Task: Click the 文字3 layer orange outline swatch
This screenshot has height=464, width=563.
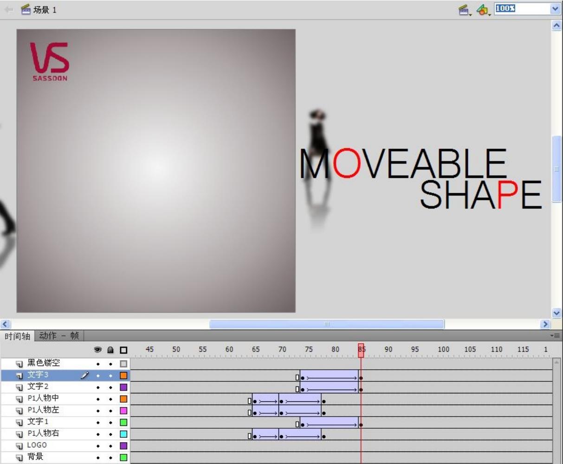Action: tap(123, 375)
